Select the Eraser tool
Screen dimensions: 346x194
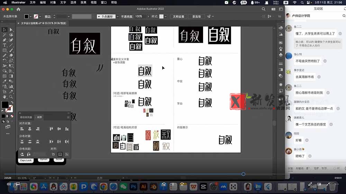point(11,55)
